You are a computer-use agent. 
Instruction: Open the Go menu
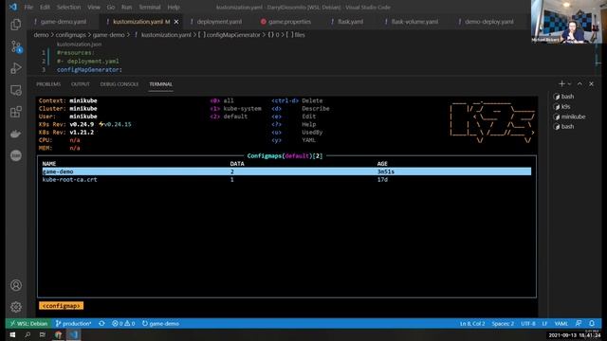coord(111,7)
